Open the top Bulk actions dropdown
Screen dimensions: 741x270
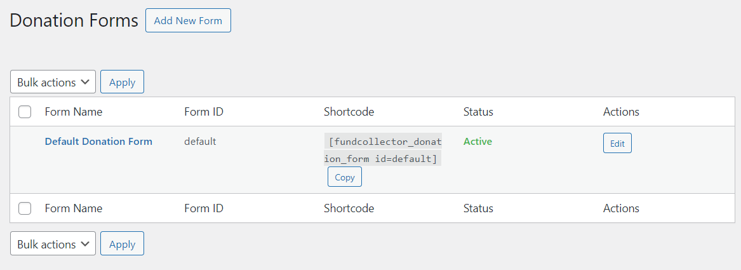[x=53, y=82]
